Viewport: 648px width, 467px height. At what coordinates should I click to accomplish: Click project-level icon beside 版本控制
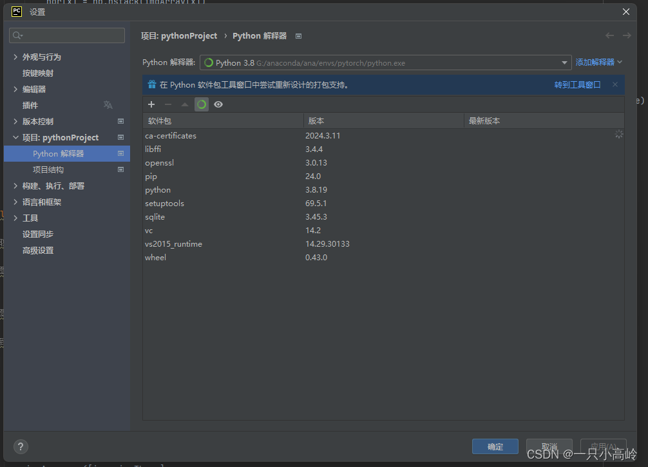pos(120,121)
